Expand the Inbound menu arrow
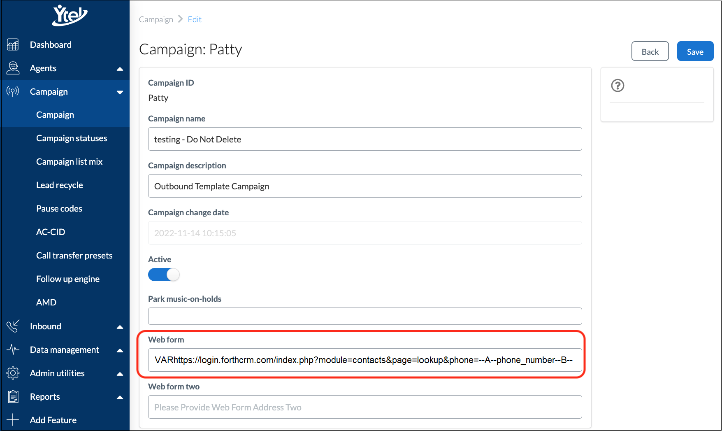This screenshot has width=722, height=431. click(120, 327)
